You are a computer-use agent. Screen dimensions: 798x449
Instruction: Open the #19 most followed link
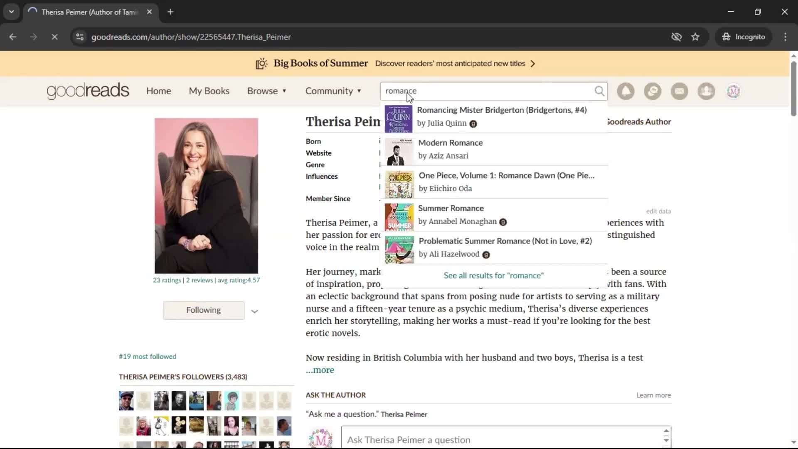[x=148, y=357]
